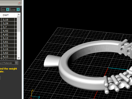Click the materials list scrollbar thumb
The image size is (132, 99).
(x=19, y=24)
